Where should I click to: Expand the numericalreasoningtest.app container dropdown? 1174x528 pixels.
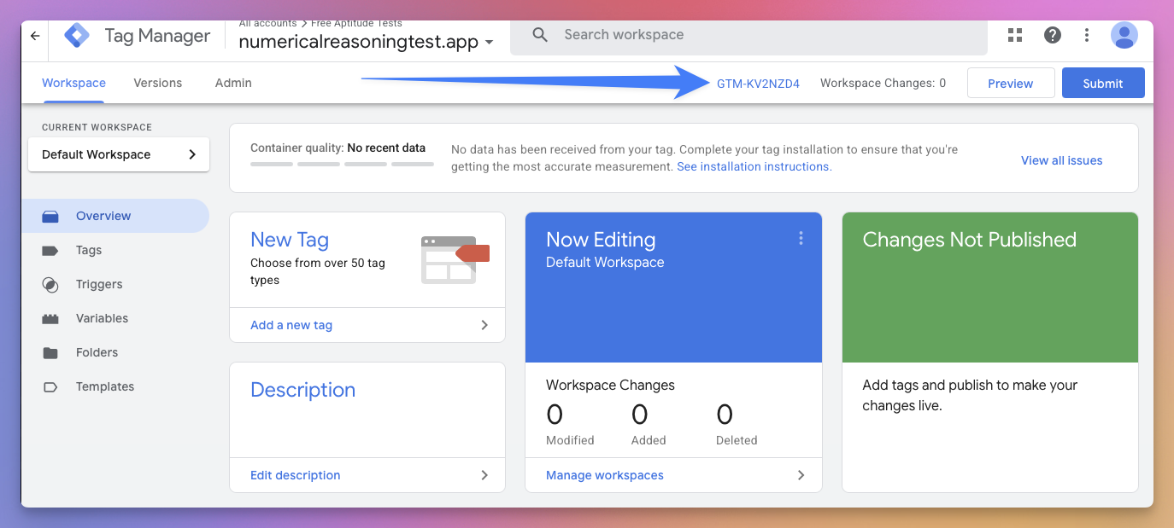tap(489, 43)
